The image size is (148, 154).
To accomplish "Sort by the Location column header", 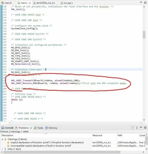I will click(142, 136).
